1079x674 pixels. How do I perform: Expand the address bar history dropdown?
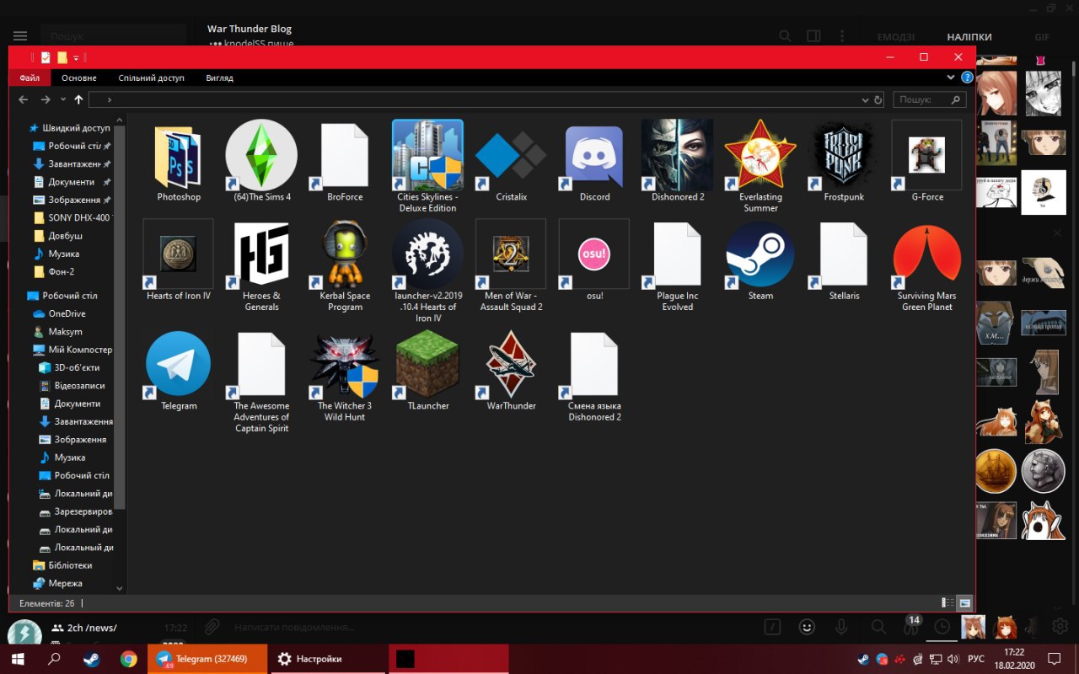(865, 99)
